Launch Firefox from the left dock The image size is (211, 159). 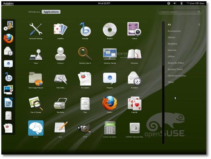coord(9,38)
